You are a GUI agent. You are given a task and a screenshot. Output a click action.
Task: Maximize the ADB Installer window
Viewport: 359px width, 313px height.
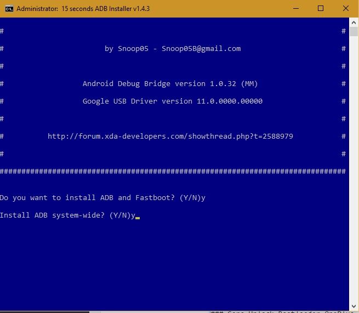point(321,8)
